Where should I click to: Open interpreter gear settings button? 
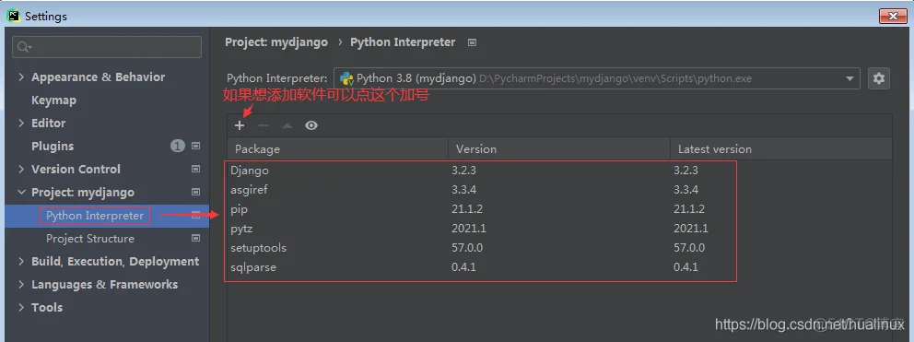click(x=878, y=78)
